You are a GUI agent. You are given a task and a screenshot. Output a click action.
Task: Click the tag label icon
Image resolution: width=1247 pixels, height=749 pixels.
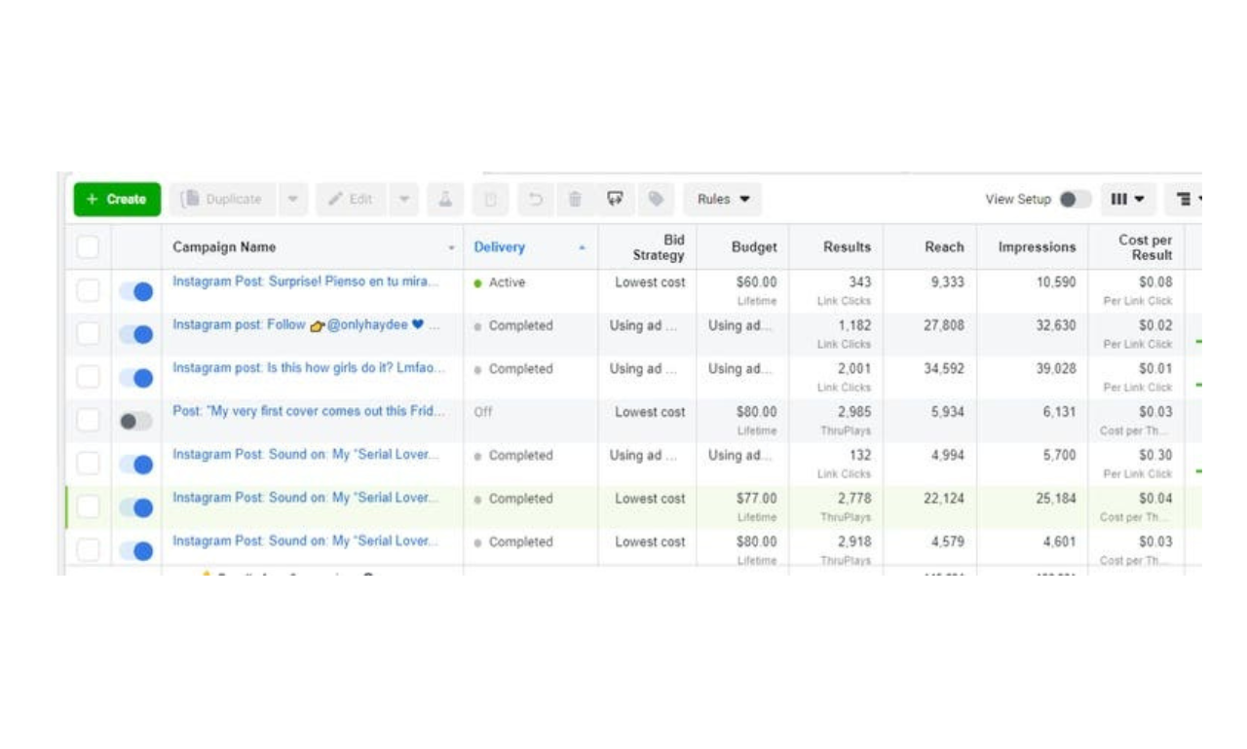[x=656, y=200]
